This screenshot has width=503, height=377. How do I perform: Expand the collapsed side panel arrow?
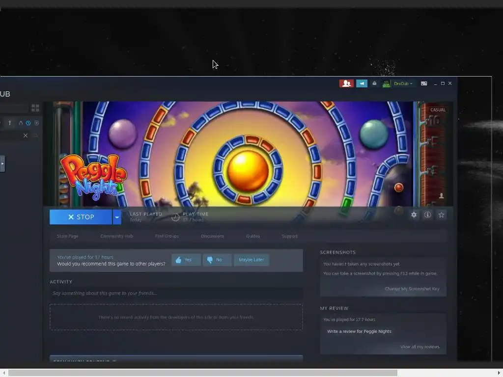2,163
